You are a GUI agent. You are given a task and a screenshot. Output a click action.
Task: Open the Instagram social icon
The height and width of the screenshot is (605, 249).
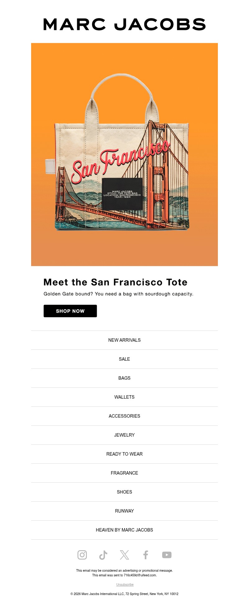[x=82, y=555]
